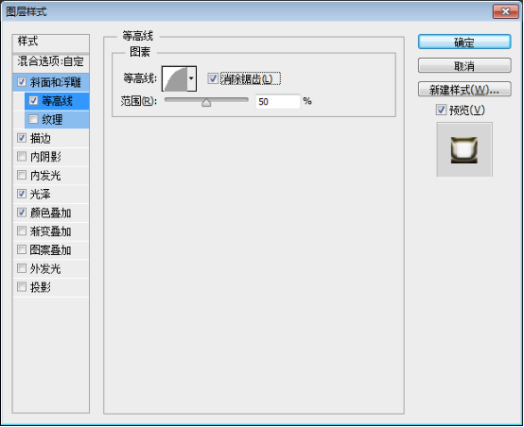Open the 颜色叠加 color overlay settings
524x427 pixels.
[x=51, y=213]
